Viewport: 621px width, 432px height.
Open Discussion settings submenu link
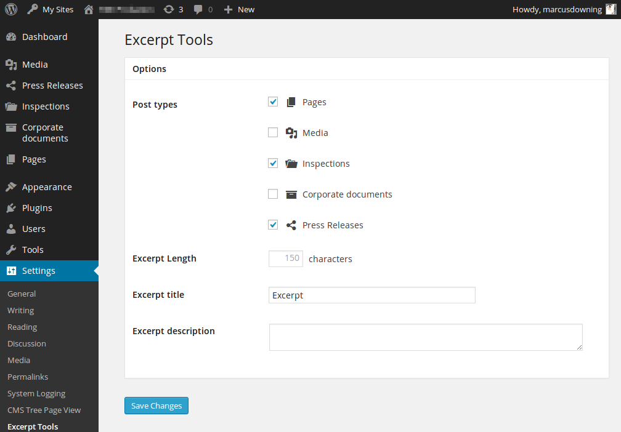26,343
